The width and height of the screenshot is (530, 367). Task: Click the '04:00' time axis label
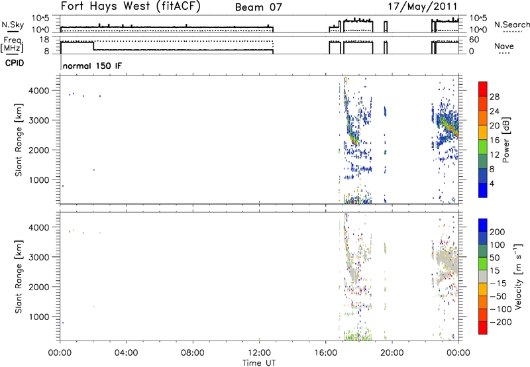126,353
